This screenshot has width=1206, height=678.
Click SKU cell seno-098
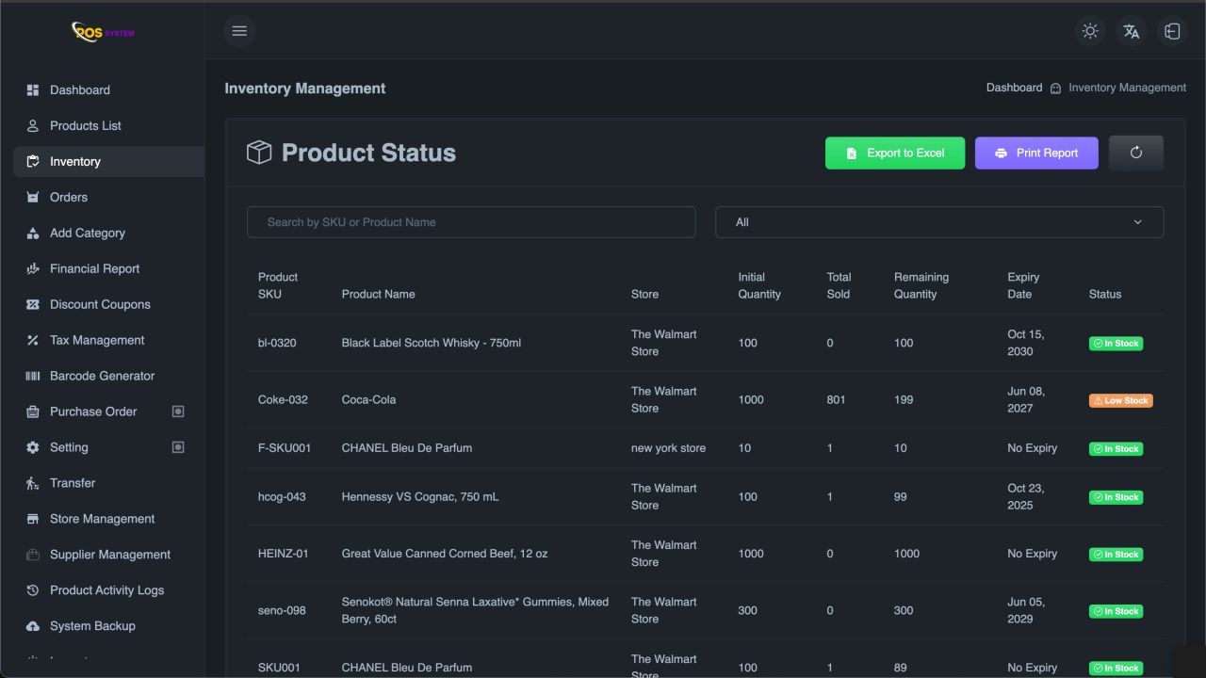282,610
